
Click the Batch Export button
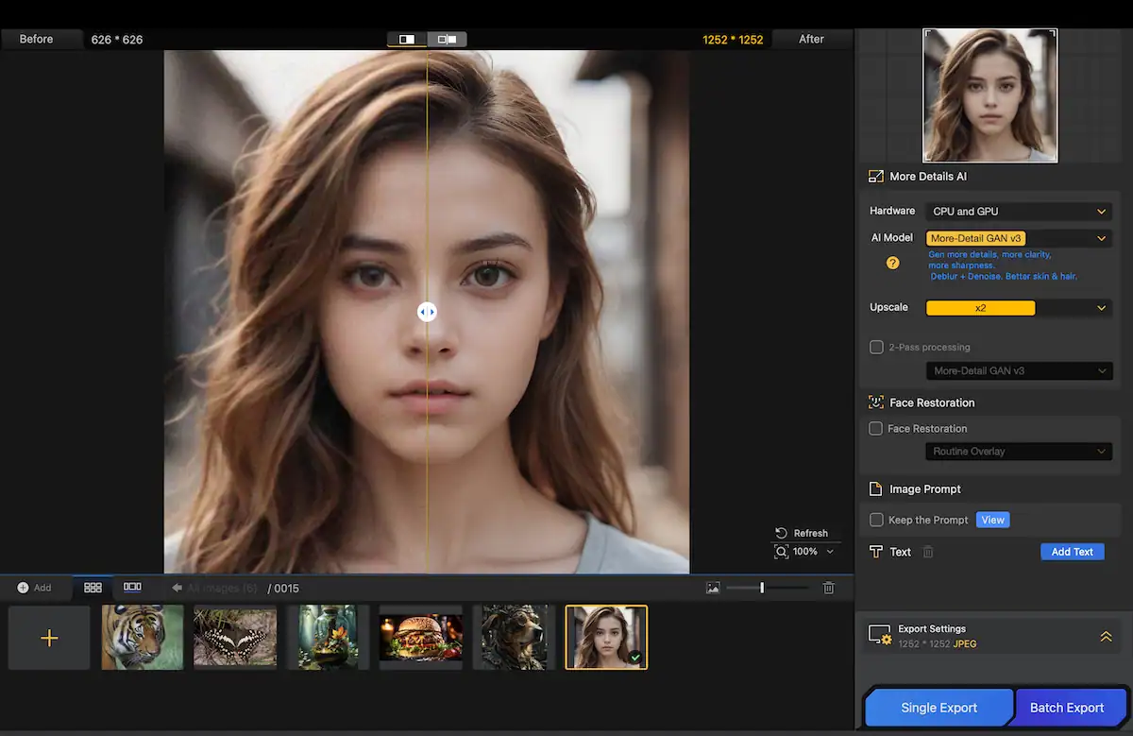pyautogui.click(x=1070, y=707)
